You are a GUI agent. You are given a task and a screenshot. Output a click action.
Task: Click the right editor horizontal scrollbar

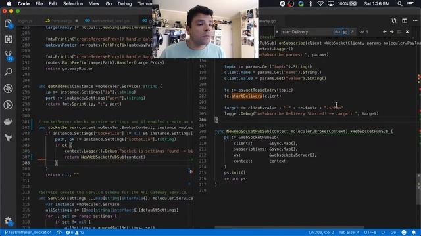pyautogui.click(x=289, y=227)
